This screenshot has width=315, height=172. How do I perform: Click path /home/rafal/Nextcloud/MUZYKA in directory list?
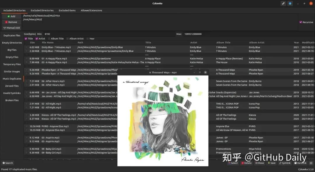pos(41,16)
